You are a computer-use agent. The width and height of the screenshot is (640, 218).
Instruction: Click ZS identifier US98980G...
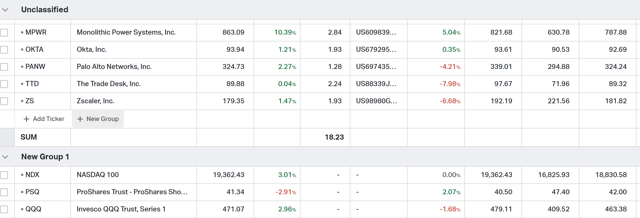(376, 101)
